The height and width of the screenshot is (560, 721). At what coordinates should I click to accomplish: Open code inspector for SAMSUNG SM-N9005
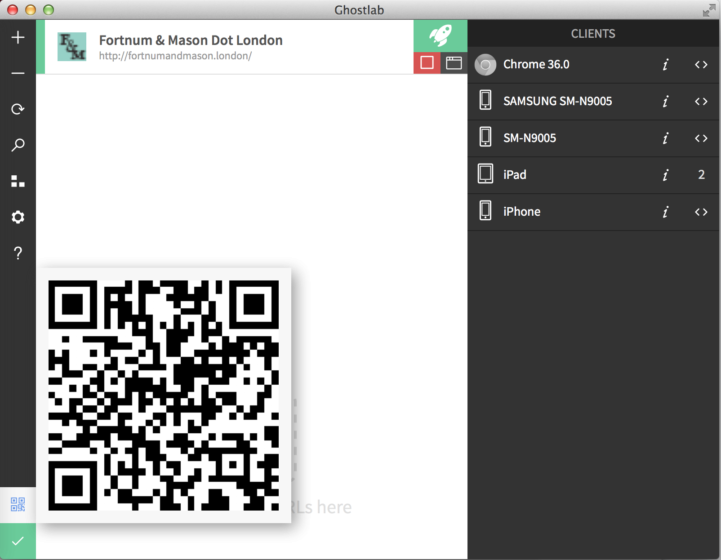(x=701, y=102)
